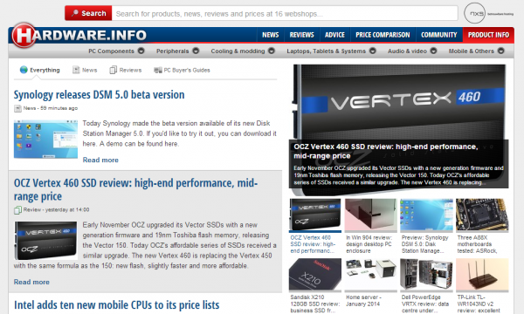
Task: Click 'Home server - January 2014' caption
Action: (363, 300)
